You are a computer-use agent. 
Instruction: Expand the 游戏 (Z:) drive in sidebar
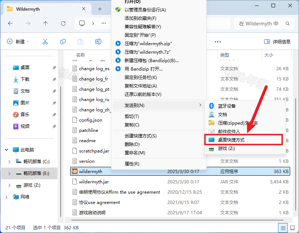(x=9, y=185)
